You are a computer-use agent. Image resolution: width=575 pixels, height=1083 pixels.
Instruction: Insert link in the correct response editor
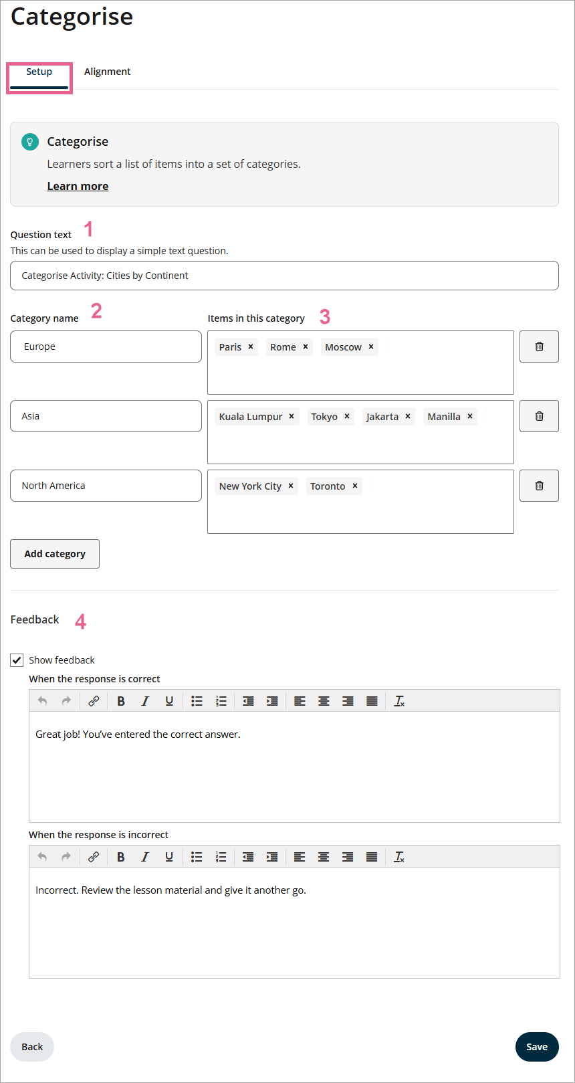[x=94, y=701]
